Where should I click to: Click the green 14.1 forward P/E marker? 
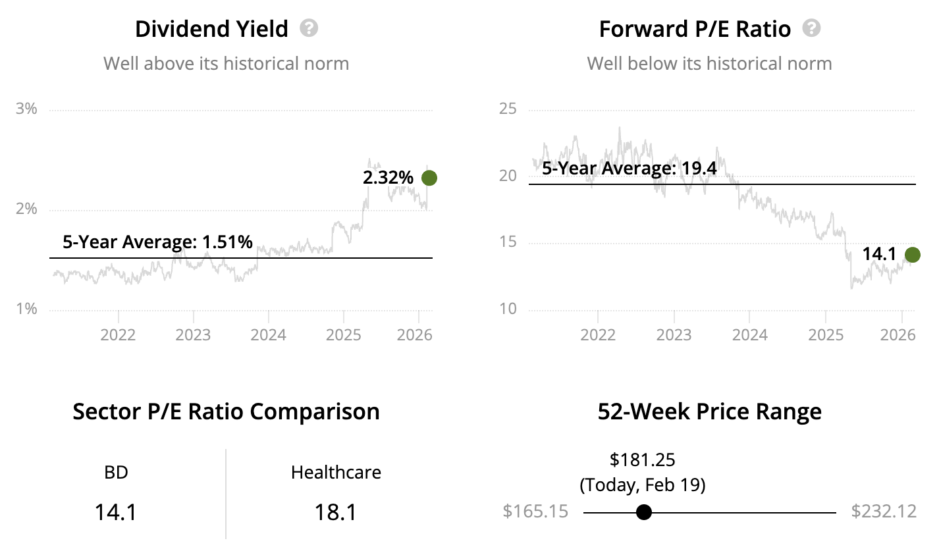click(912, 255)
